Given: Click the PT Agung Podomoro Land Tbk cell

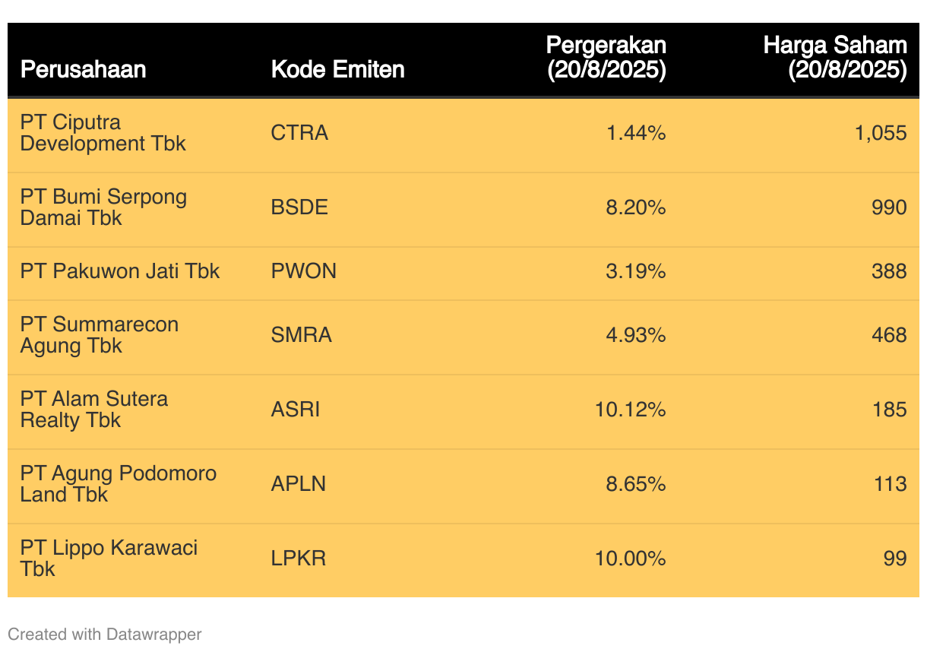Looking at the screenshot, I should [x=119, y=484].
